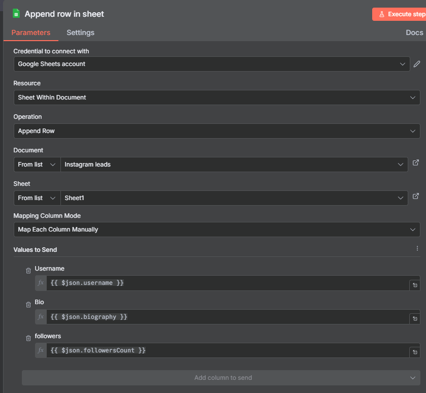426x393 pixels.
Task: Delete the Username column mapping
Action: [28, 271]
